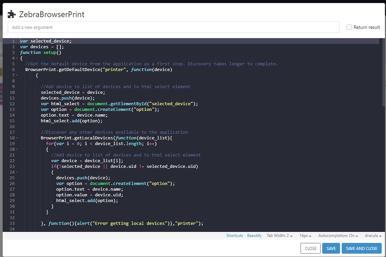Screen dimensions: 386x257
Task: Click the puzzle piece icon beside ZebraBrowserPrint
Action: click(x=11, y=14)
